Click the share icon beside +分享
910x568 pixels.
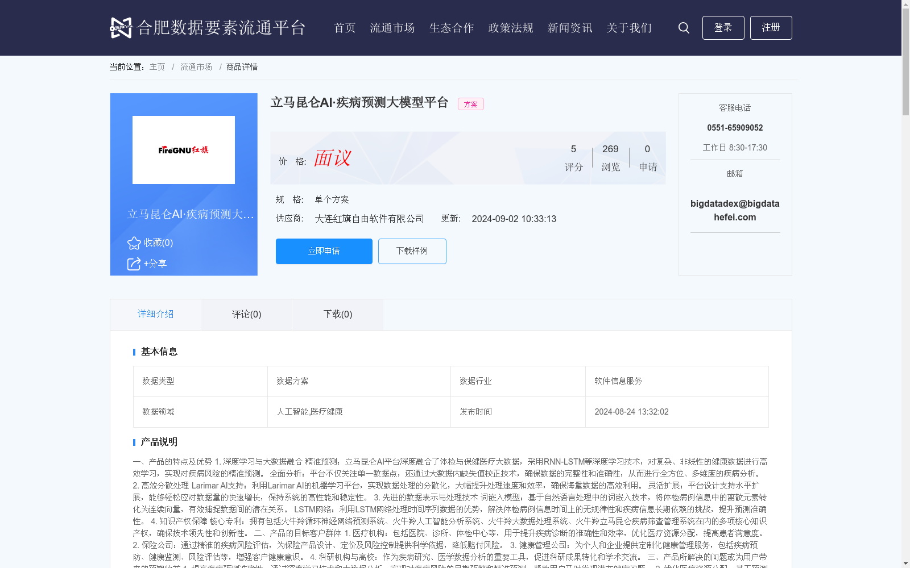coord(134,264)
